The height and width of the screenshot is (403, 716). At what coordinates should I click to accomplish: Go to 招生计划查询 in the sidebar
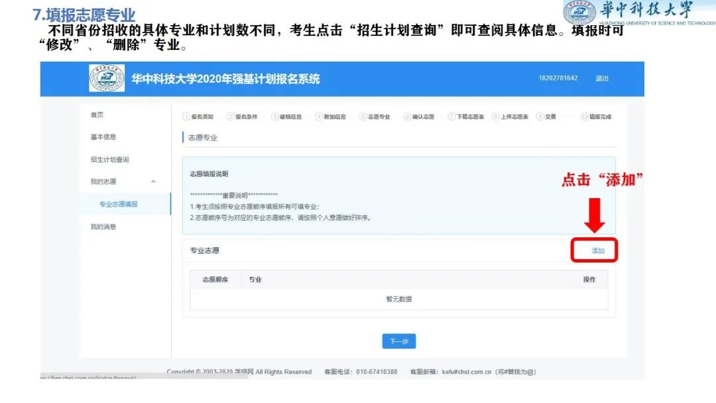pyautogui.click(x=109, y=160)
